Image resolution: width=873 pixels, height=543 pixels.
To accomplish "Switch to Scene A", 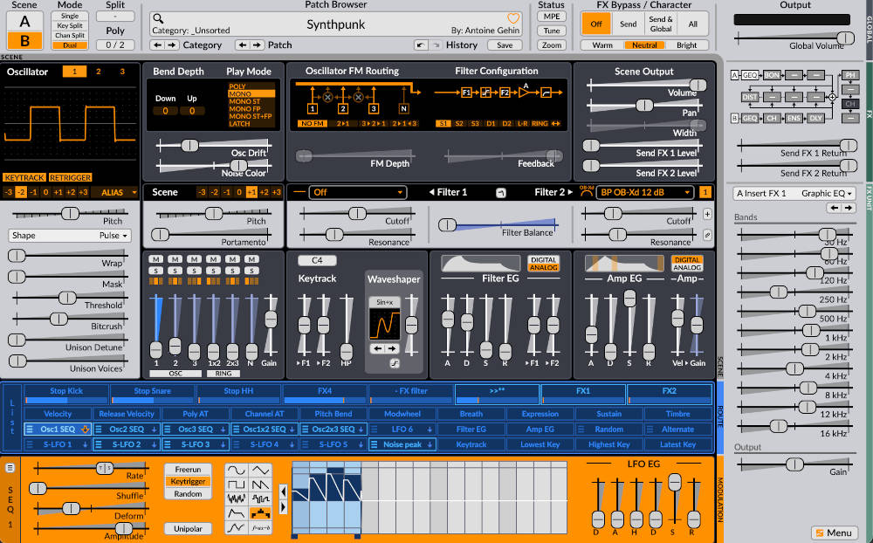I will (x=24, y=21).
